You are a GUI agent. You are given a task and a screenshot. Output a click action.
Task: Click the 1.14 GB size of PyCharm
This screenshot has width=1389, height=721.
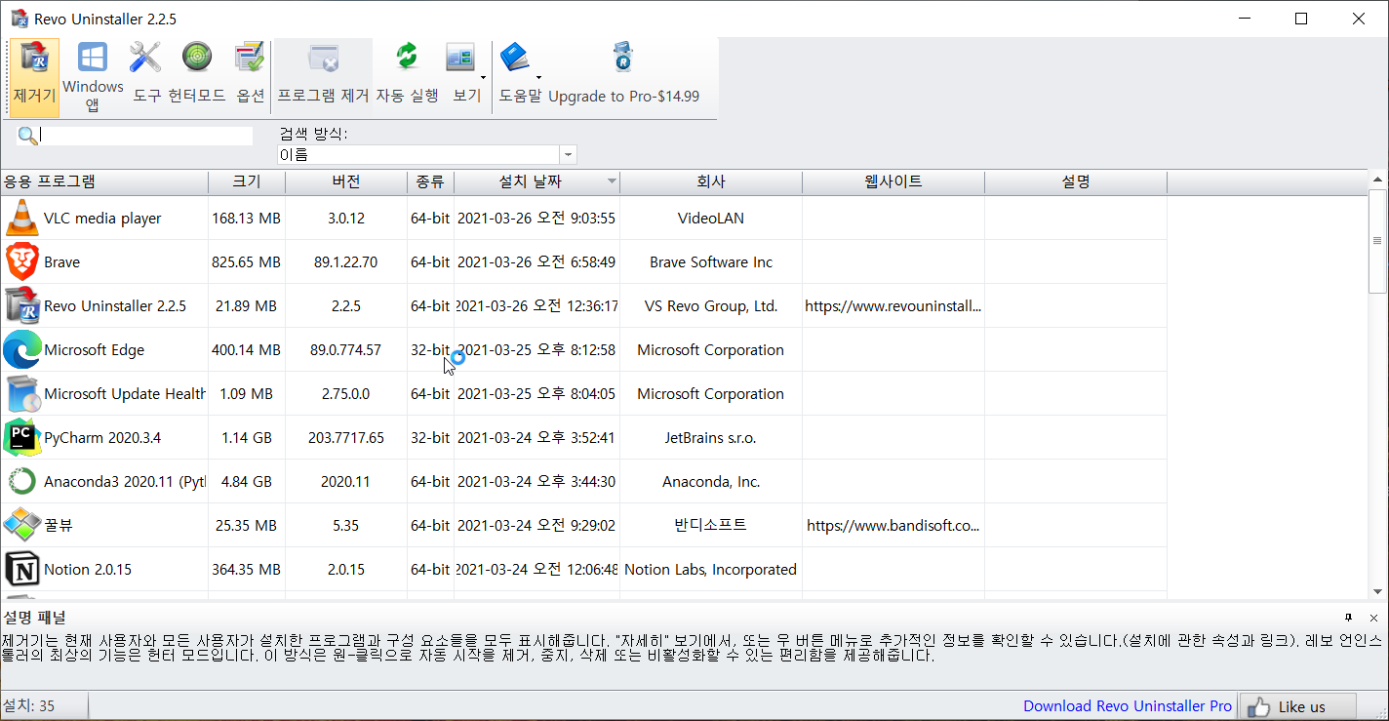click(x=246, y=437)
